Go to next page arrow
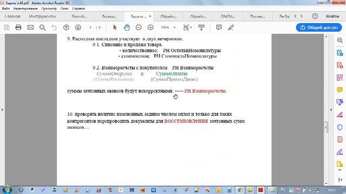The image size is (346, 194). [78, 27]
